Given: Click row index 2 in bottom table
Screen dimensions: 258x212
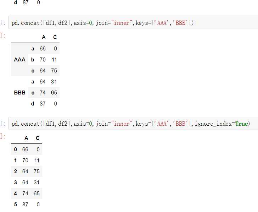Looking at the screenshot, I should [x=16, y=172].
